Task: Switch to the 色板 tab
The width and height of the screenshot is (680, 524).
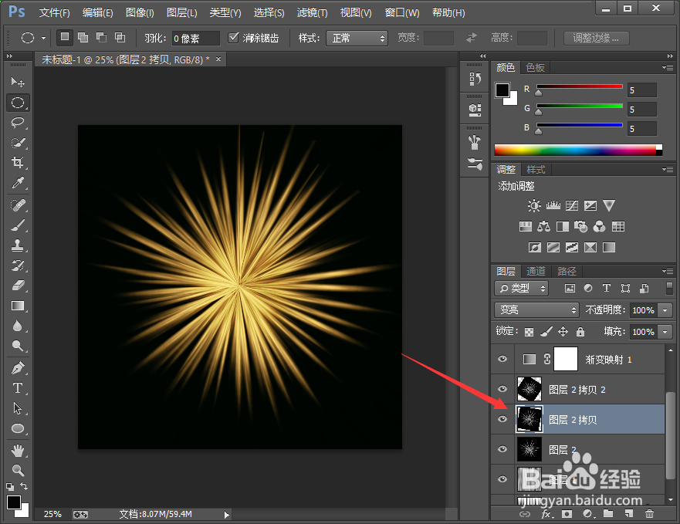Action: pyautogui.click(x=535, y=68)
